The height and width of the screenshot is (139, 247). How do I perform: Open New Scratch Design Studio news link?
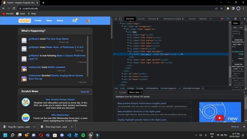60,100
